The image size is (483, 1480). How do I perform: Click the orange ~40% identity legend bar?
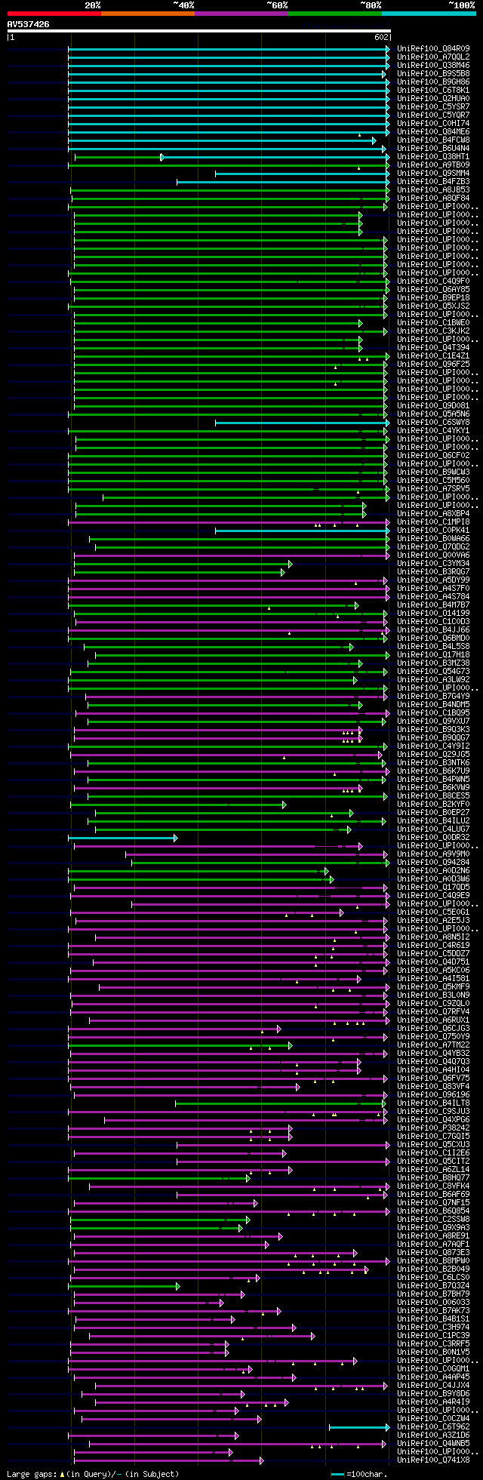point(147,14)
